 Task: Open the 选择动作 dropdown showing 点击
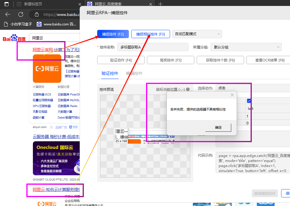(253, 88)
